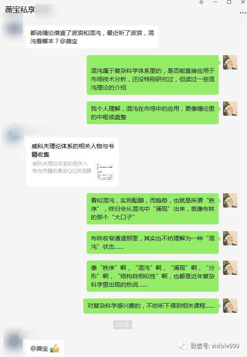Click avatar beside 对复杂科学感兴趣的 message
247x357 pixels.
pos(230,306)
